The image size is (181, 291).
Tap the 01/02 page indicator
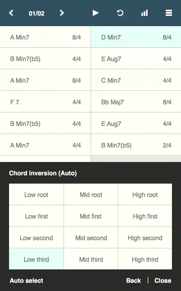pos(36,13)
